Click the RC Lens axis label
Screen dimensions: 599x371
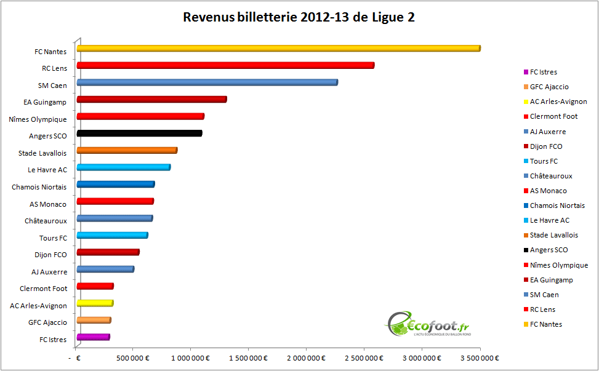coord(54,68)
